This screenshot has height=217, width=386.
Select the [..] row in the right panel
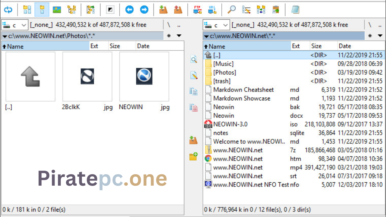(294, 55)
